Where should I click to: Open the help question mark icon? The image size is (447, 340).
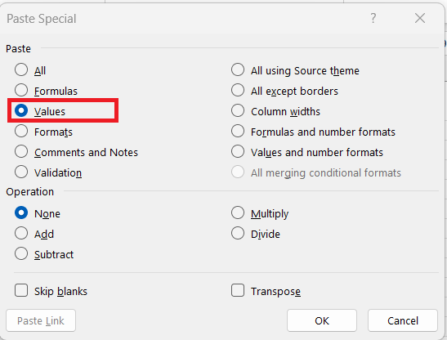[x=373, y=18]
